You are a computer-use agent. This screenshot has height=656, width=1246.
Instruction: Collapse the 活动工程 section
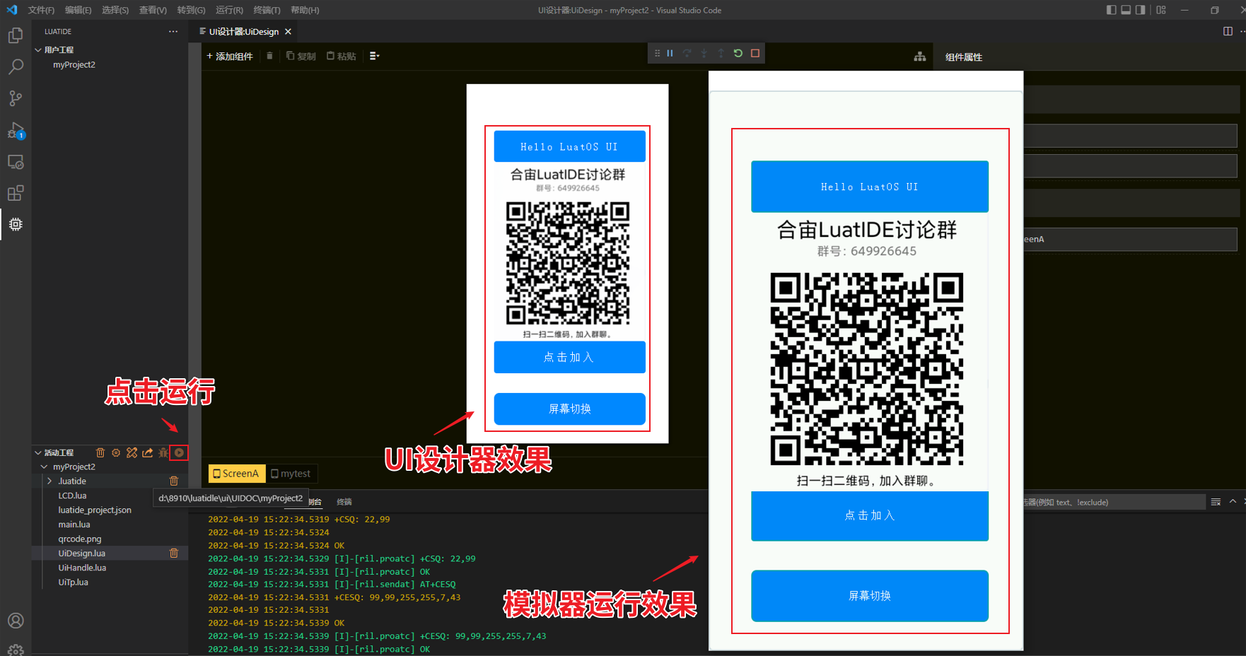point(38,452)
